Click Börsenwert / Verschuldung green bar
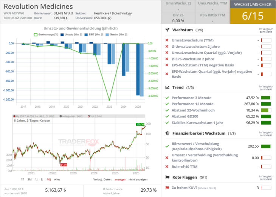276x197 pixels. [266, 146]
